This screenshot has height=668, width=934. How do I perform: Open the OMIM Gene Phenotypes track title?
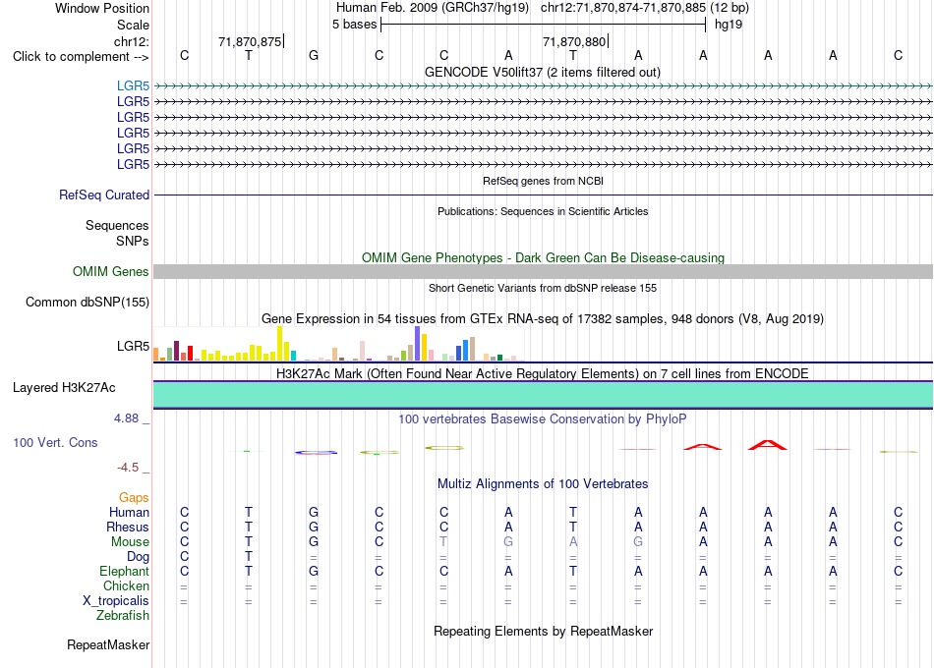click(543, 257)
